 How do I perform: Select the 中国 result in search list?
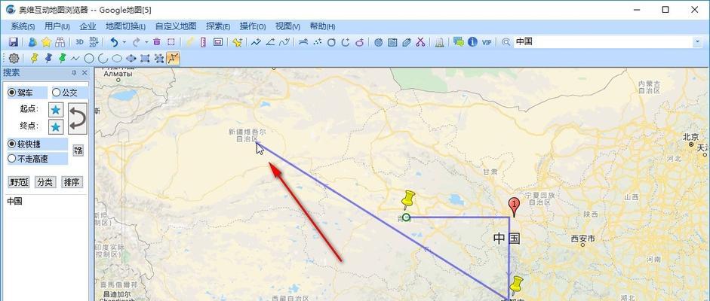pyautogui.click(x=14, y=201)
